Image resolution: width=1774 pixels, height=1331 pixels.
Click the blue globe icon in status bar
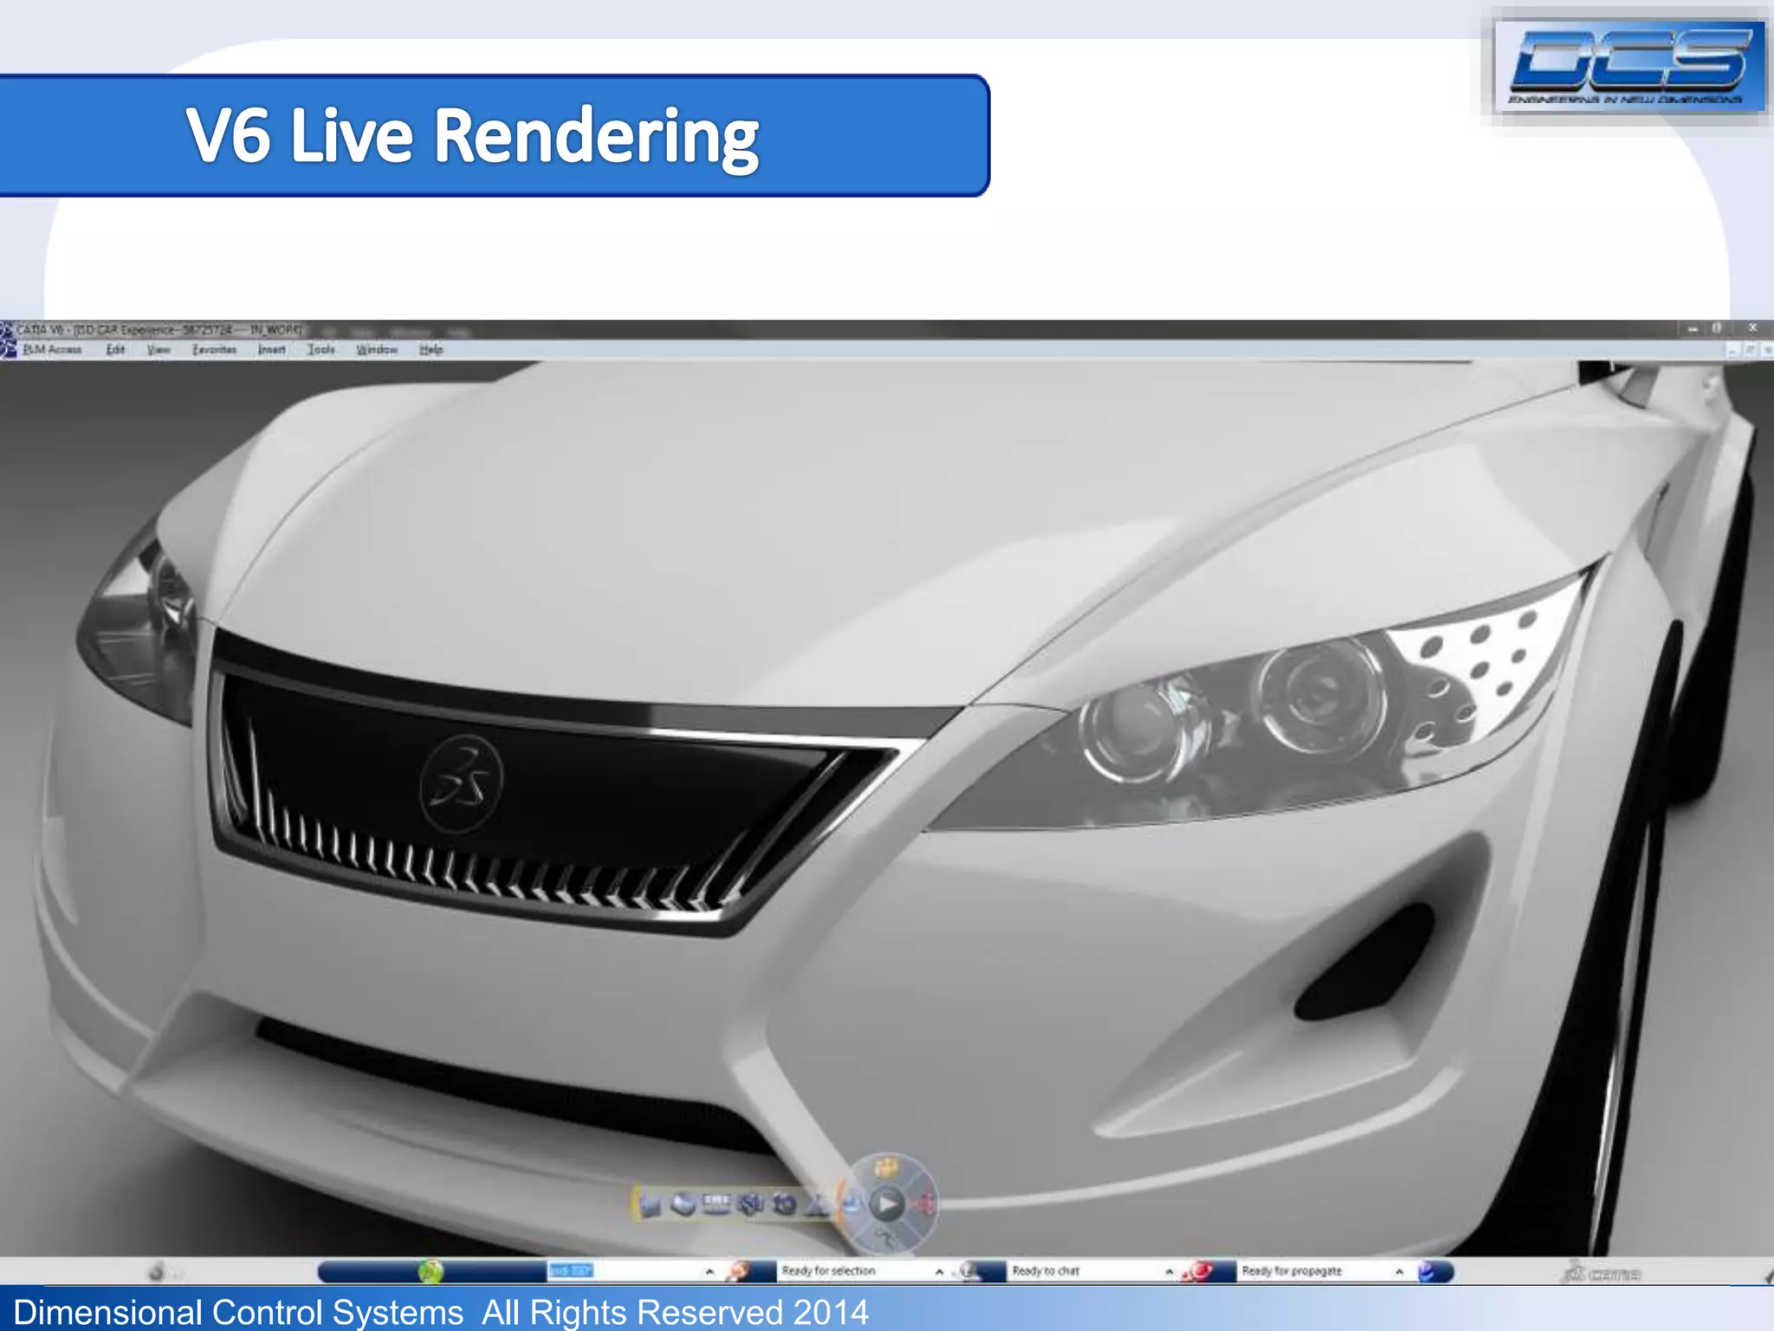[x=1428, y=1271]
